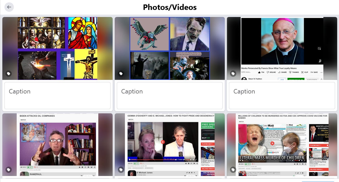
Task: Select the Gemma O'Doherty interview screenshot thumbnail
Action: point(170,145)
